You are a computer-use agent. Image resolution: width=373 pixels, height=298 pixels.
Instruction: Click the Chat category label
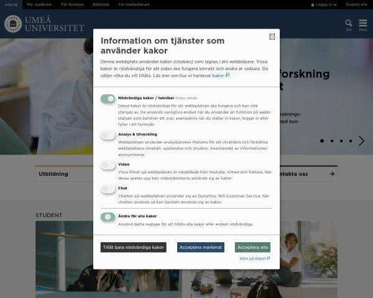pos(122,188)
